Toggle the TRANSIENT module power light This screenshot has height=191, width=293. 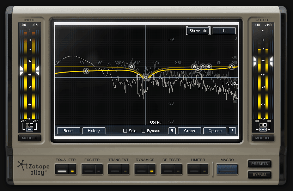coord(125,170)
